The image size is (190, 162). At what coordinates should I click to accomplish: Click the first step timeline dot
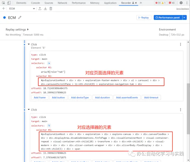(x=24, y=45)
